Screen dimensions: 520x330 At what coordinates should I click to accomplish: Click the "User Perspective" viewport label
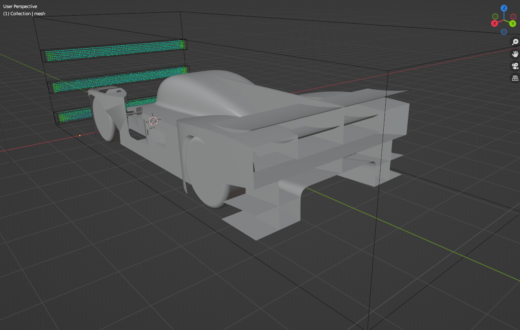point(20,6)
